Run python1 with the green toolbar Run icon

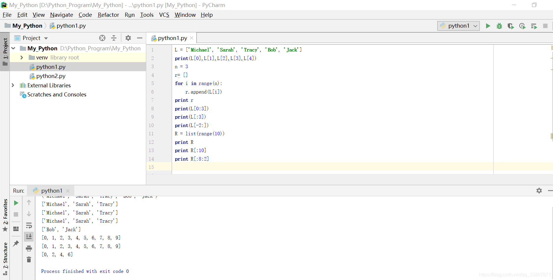pos(488,26)
